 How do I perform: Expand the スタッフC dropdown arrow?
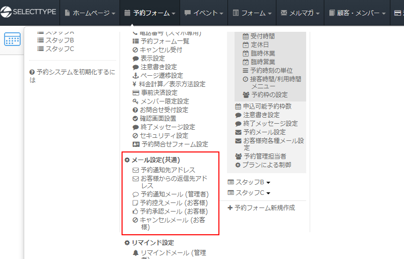[268, 193]
